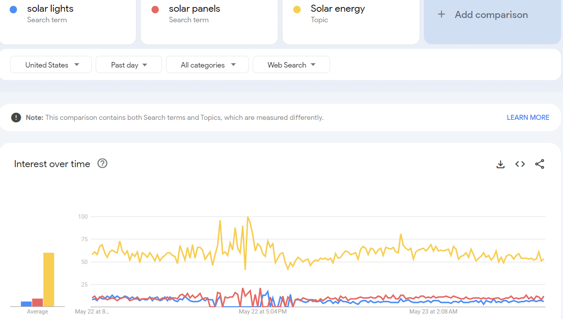Open the help icon beside Interest over time
The width and height of the screenshot is (563, 319).
click(102, 163)
